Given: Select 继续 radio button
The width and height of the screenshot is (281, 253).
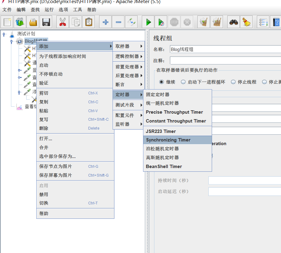Looking at the screenshot, I should [161, 82].
